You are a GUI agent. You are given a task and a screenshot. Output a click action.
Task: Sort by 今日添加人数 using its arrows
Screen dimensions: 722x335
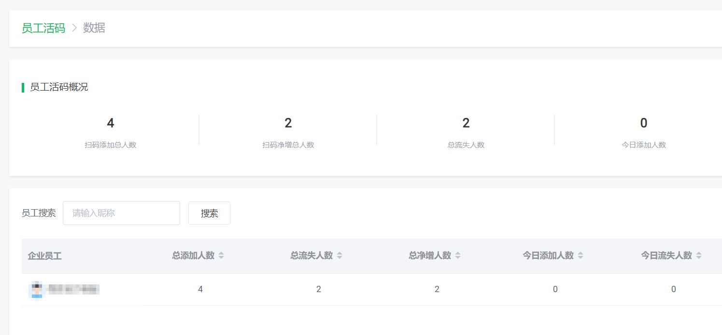click(x=580, y=255)
